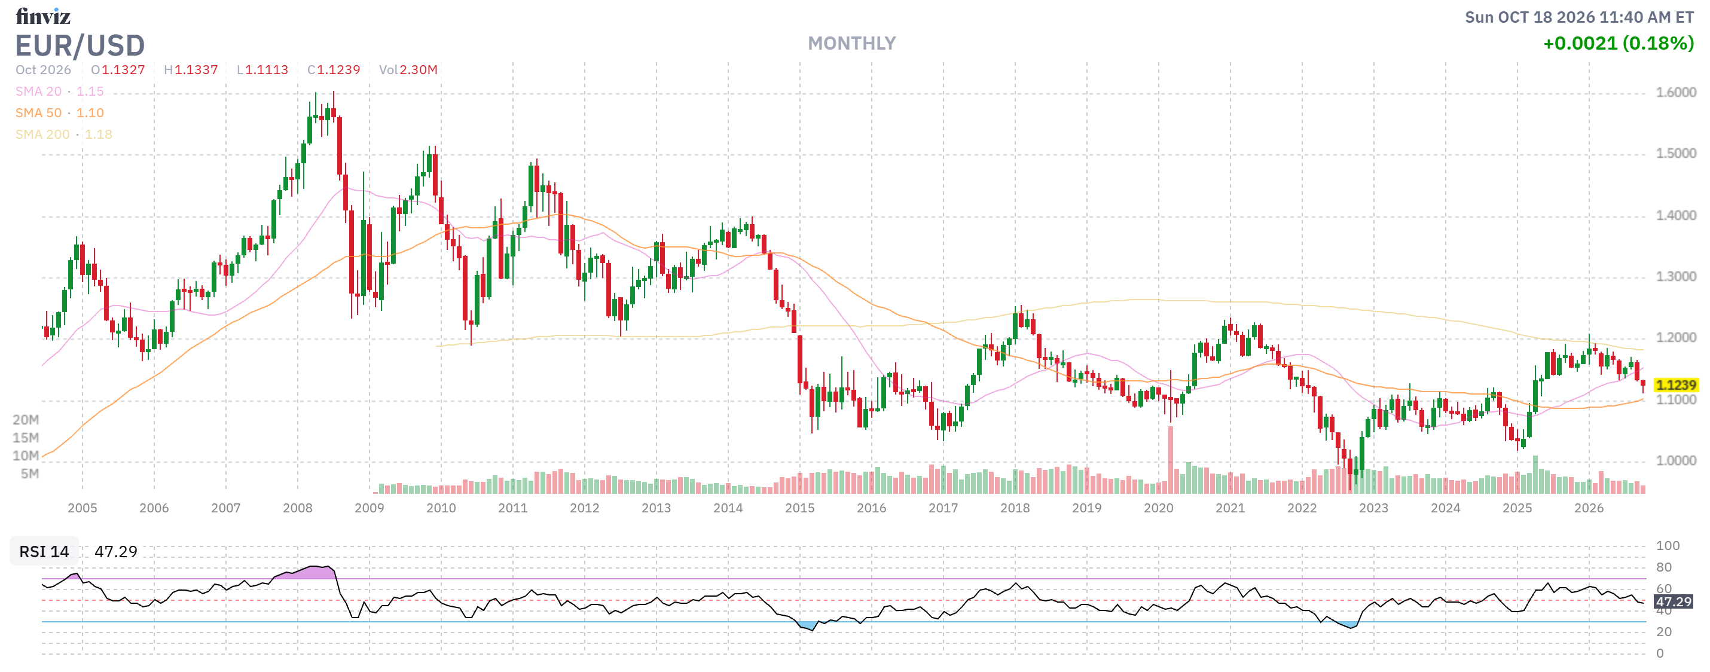Click the 2011 year label on the time axis

pos(512,508)
